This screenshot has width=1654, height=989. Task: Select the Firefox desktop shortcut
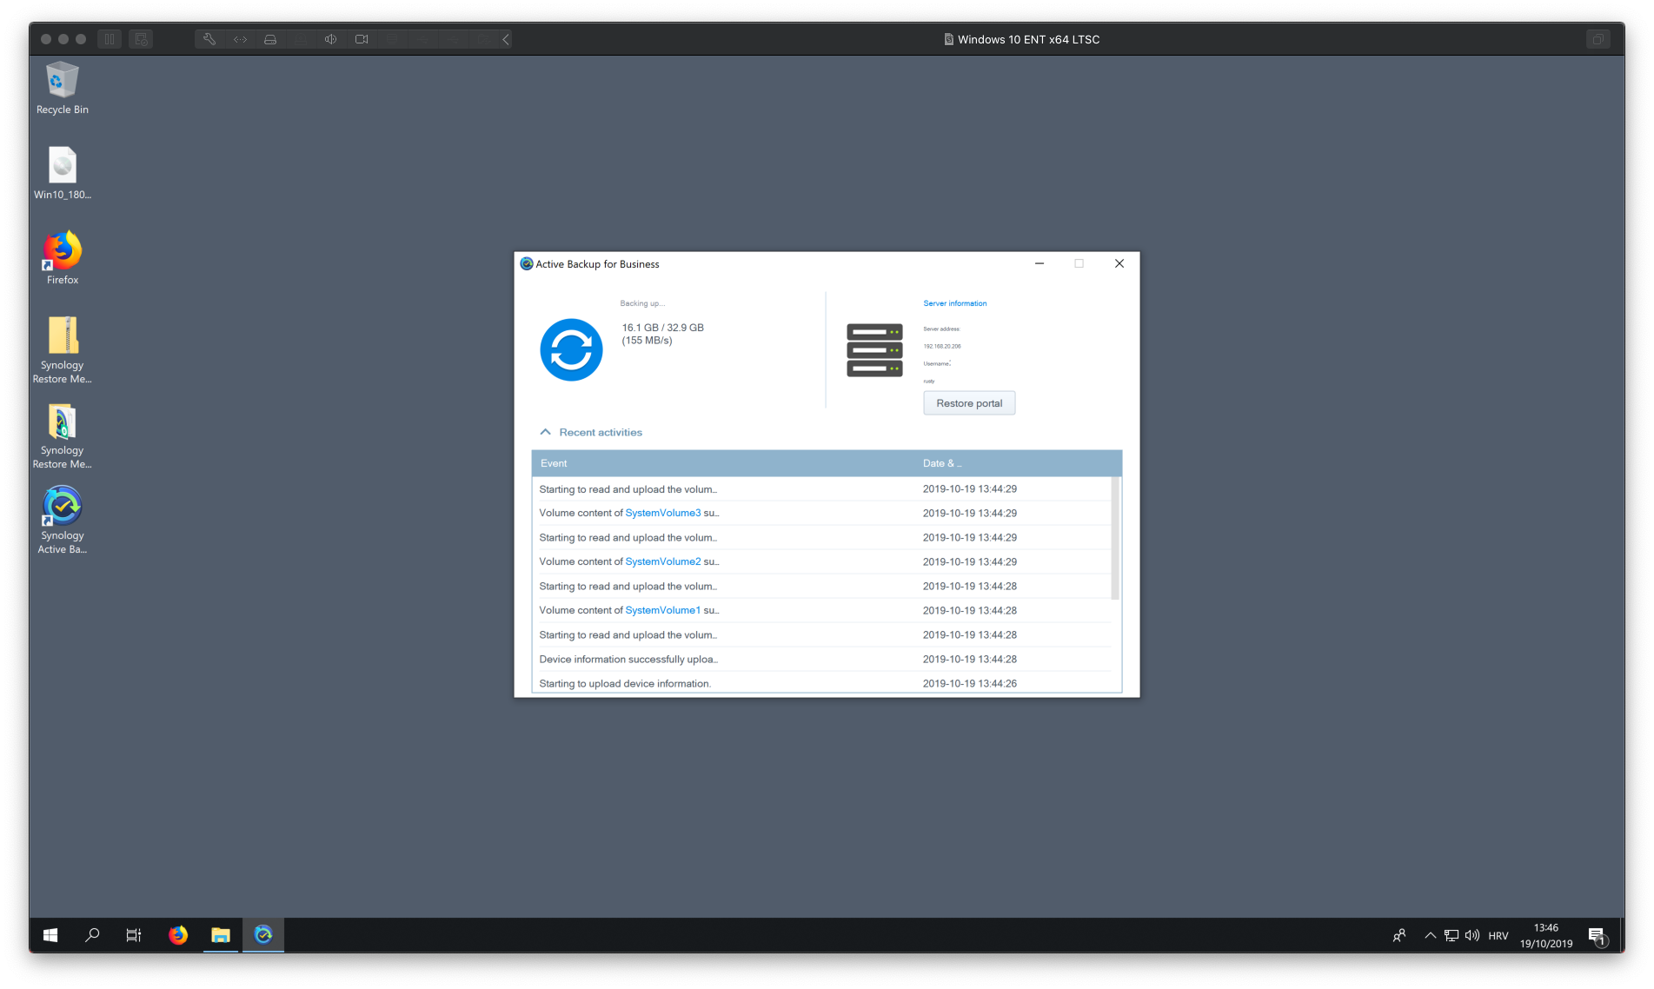(62, 258)
